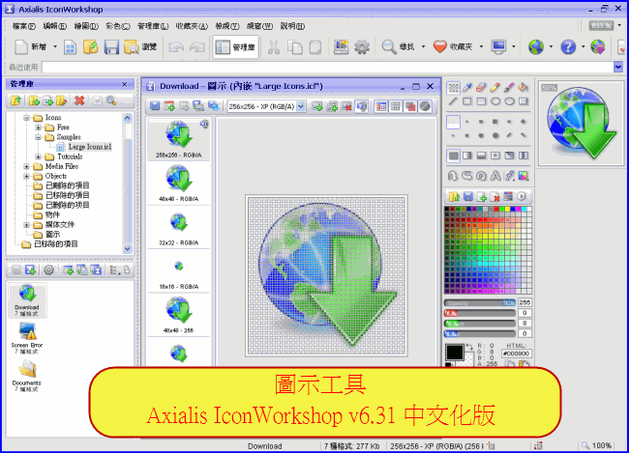The width and height of the screenshot is (629, 453).
Task: Open the 檔案 menu
Action: pos(24,25)
